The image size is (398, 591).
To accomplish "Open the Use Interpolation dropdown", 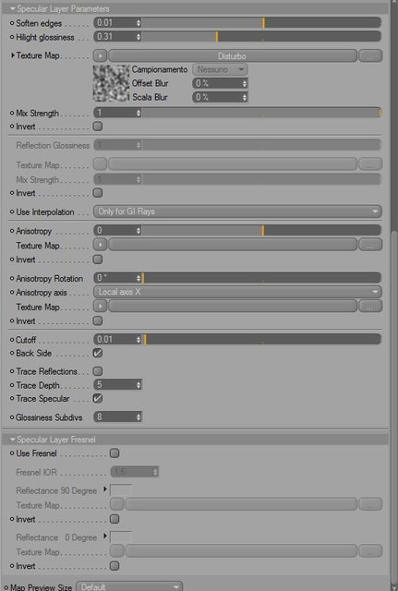I will click(x=237, y=211).
